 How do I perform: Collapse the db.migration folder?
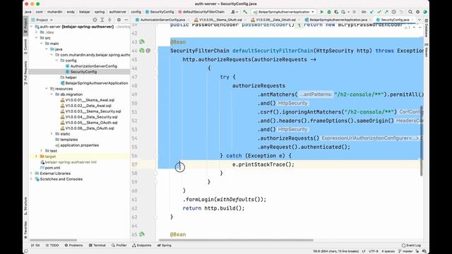(x=52, y=94)
